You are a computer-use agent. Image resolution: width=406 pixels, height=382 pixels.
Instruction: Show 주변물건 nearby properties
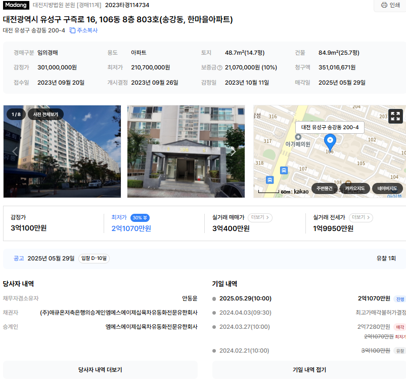pyautogui.click(x=324, y=188)
